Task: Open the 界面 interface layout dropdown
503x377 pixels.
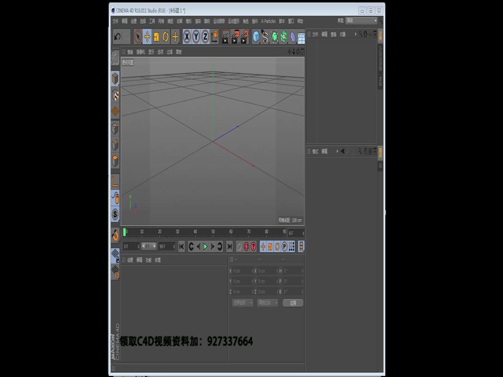Action: tap(362, 21)
